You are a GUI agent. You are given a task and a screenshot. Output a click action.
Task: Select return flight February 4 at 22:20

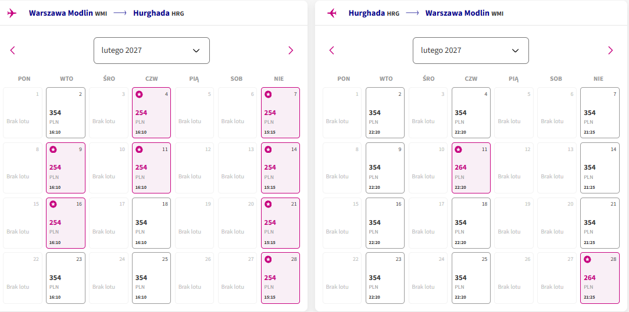[x=471, y=113]
